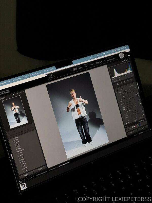Open the Edit menu
152x203 pixels.
tap(13, 80)
